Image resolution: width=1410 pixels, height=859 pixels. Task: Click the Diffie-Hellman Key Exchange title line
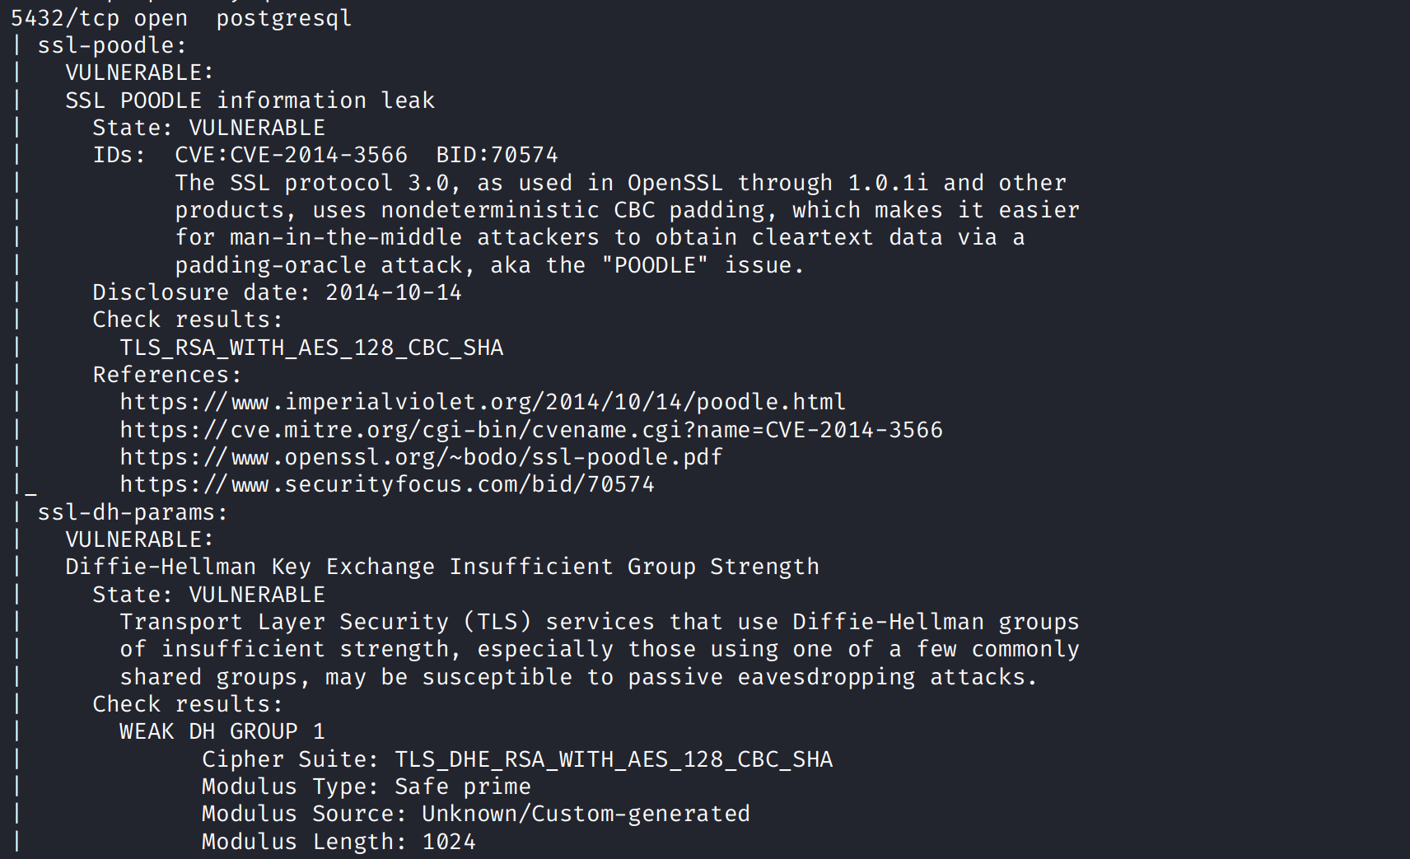[x=441, y=567]
